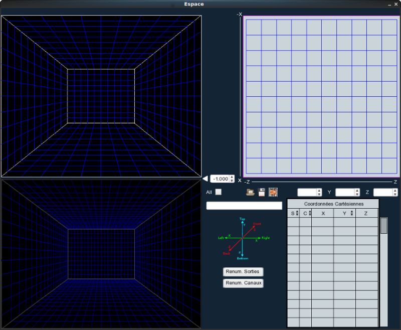Click the white left-pointing triangle beside -1.000
Screen dimensions: 401x330
tap(206, 179)
